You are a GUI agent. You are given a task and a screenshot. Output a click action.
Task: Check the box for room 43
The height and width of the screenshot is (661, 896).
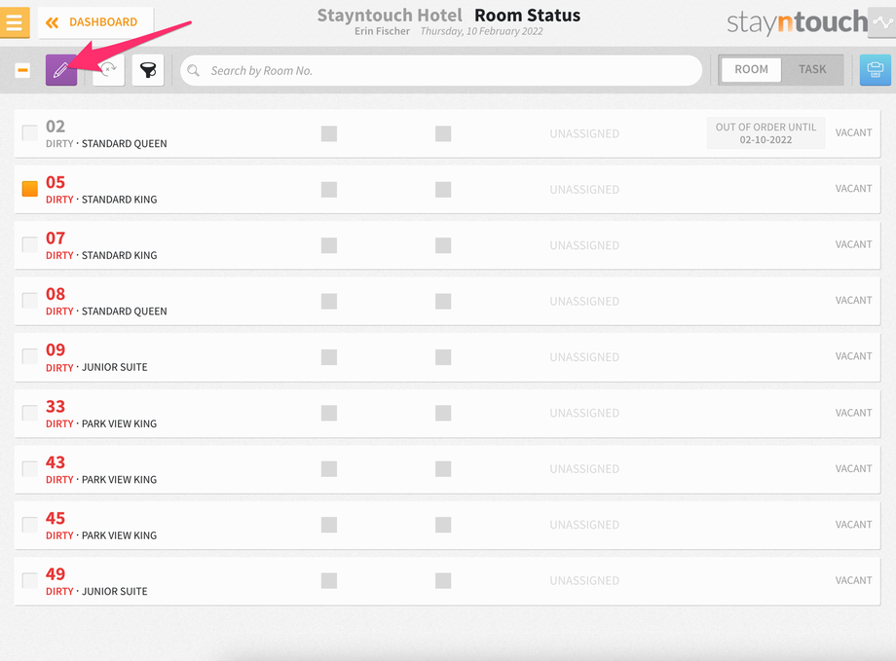click(x=30, y=468)
